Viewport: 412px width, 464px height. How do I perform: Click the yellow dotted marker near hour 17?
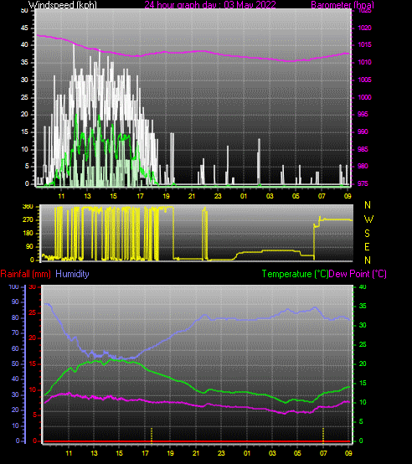tap(152, 435)
